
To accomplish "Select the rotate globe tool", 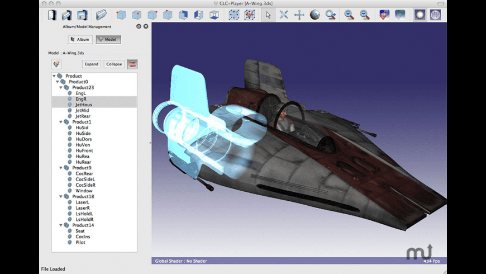I will pos(315,15).
